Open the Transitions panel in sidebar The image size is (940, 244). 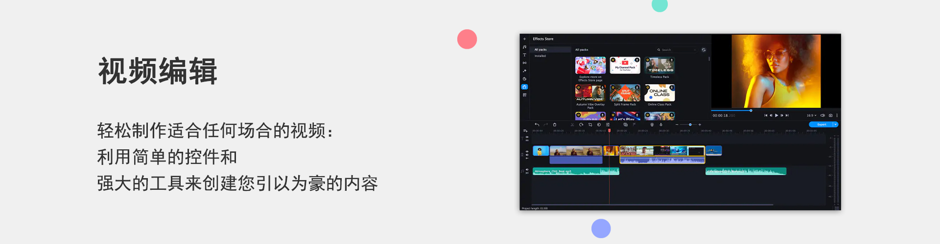(x=524, y=63)
